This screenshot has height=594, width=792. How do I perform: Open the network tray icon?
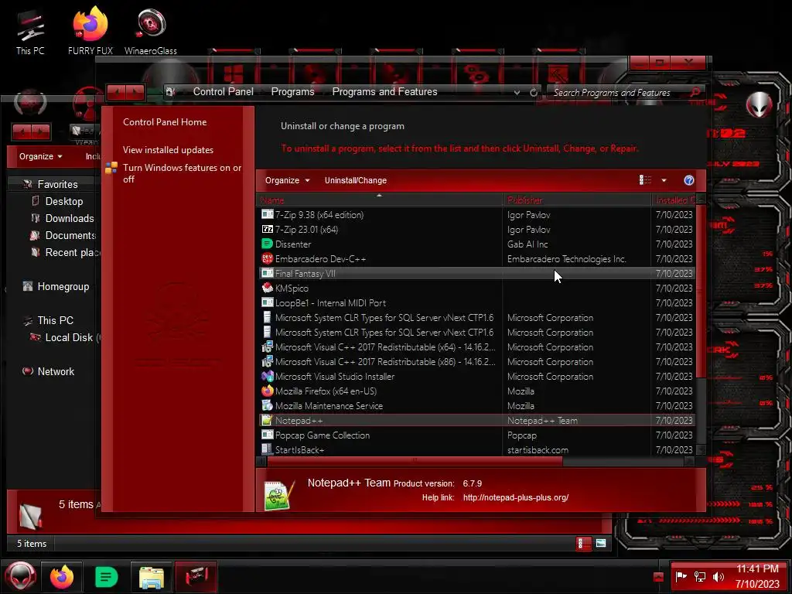699,576
